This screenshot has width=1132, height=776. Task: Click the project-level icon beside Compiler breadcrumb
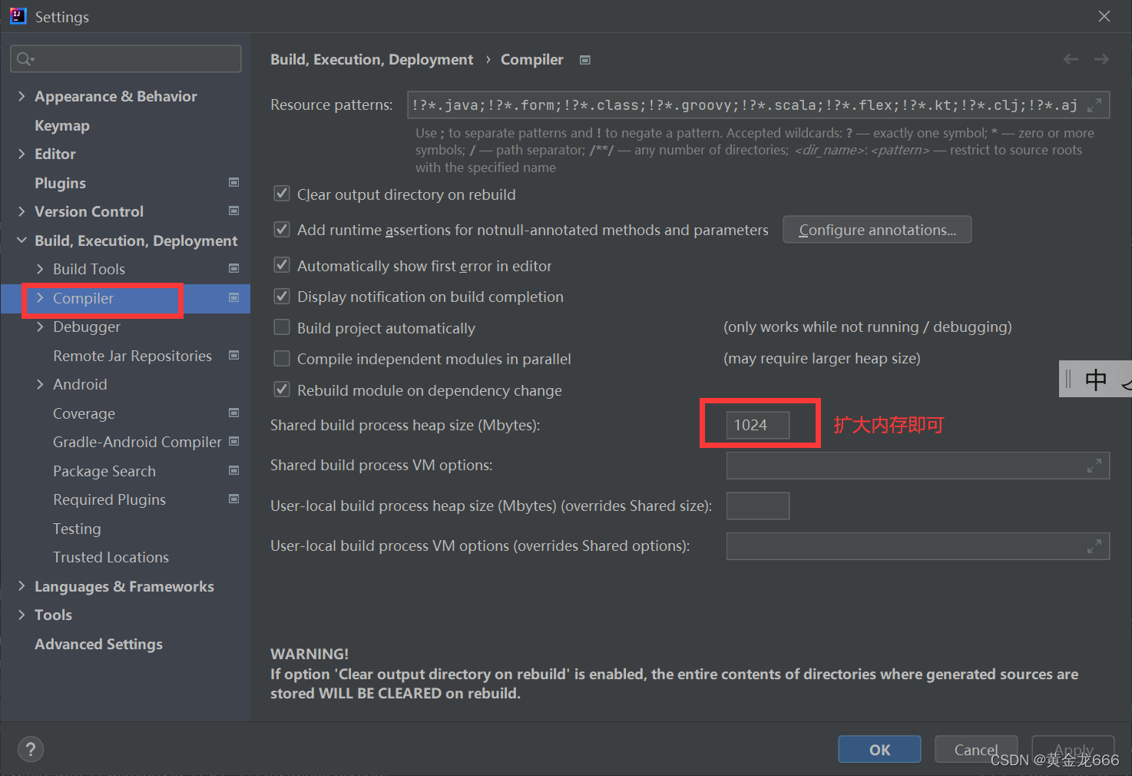coord(585,60)
